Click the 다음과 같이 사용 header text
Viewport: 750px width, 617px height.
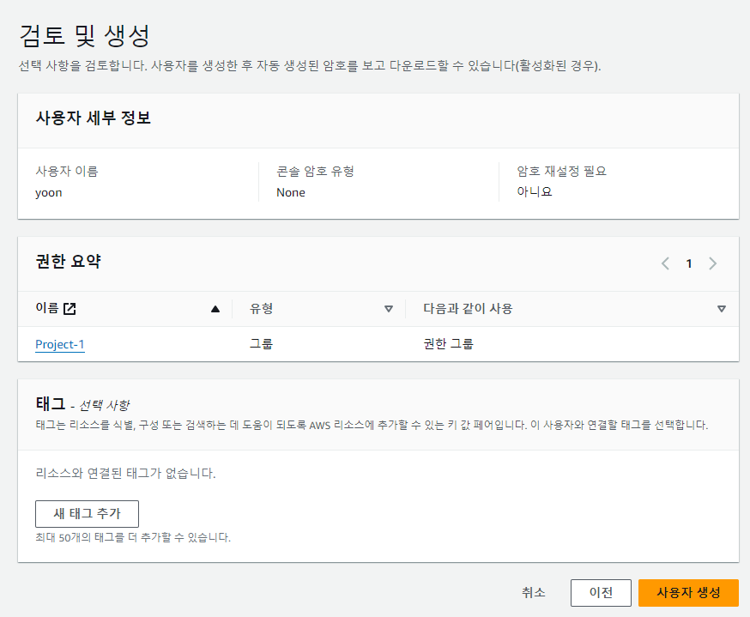tap(468, 309)
